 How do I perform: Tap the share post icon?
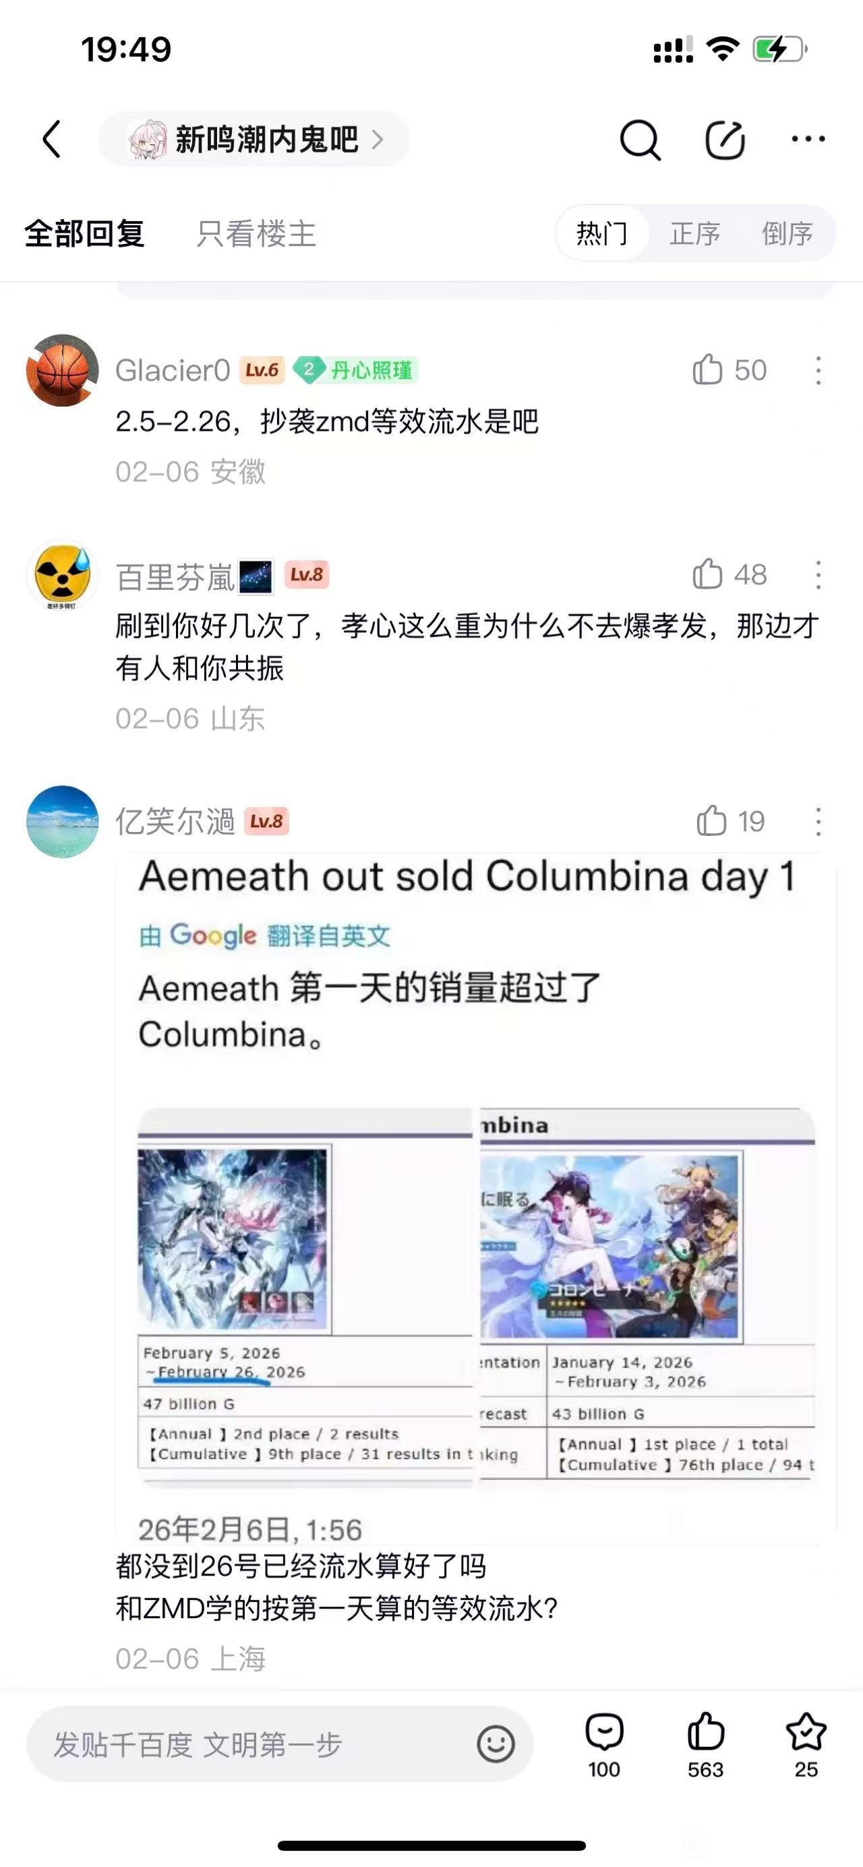(725, 139)
